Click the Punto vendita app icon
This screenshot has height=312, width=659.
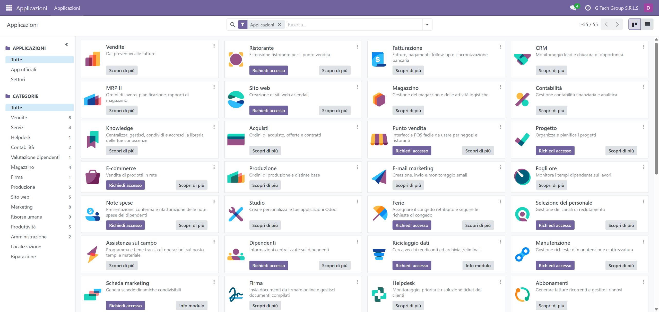pyautogui.click(x=379, y=139)
